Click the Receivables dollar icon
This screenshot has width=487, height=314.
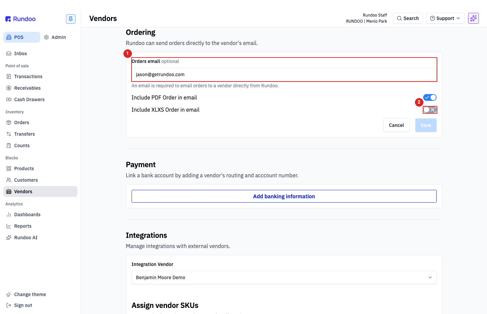(9, 88)
